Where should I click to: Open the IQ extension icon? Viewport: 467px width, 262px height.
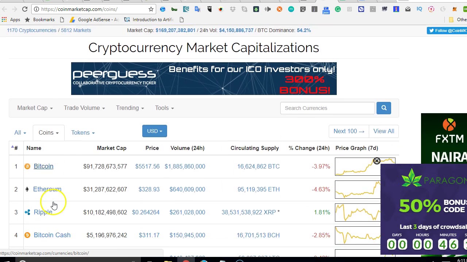coord(420,9)
